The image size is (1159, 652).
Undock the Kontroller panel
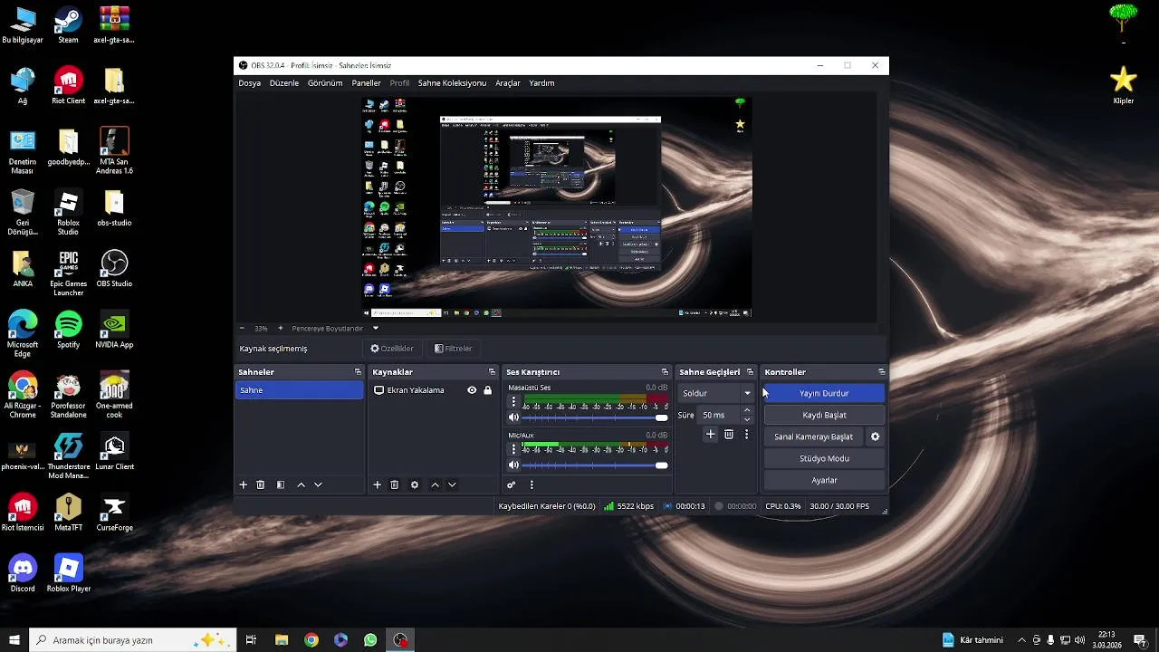tap(882, 372)
